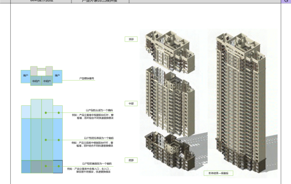
Task: Select the left 端户 block in plan diagram
Action: [x=26, y=77]
